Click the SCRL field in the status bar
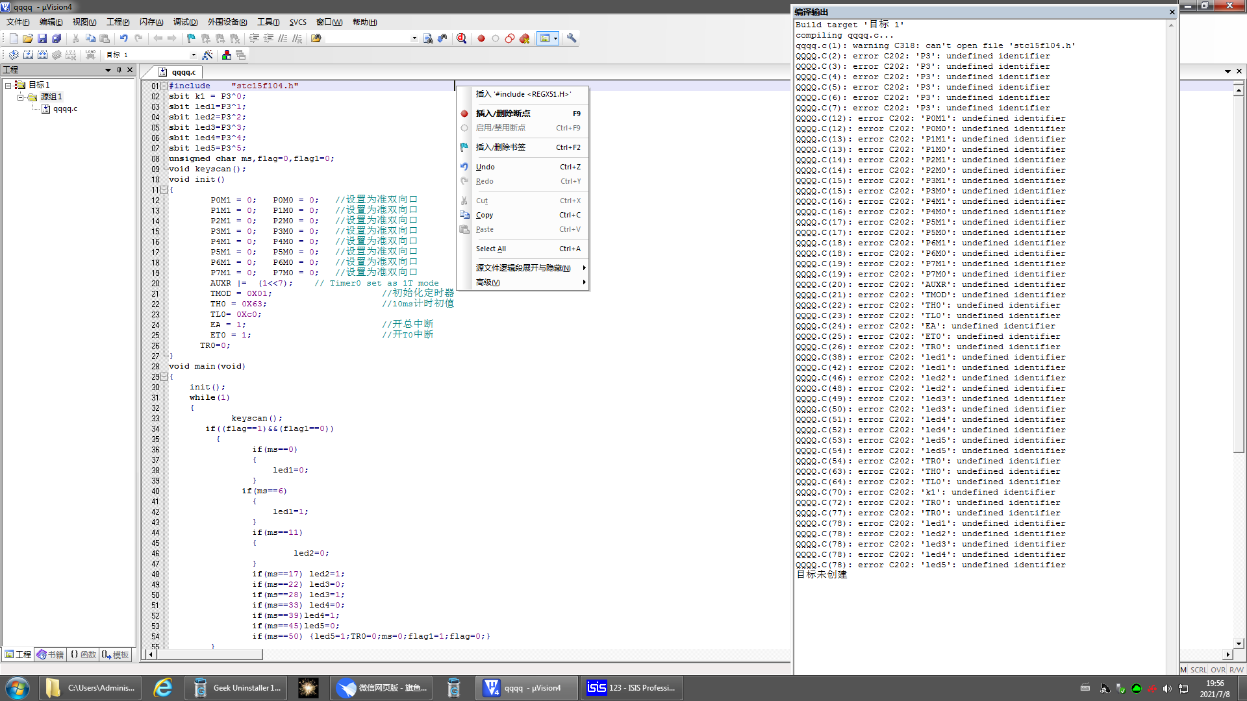 coord(1198,670)
